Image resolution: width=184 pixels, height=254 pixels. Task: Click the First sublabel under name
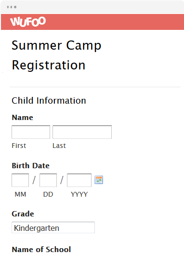[19, 146]
